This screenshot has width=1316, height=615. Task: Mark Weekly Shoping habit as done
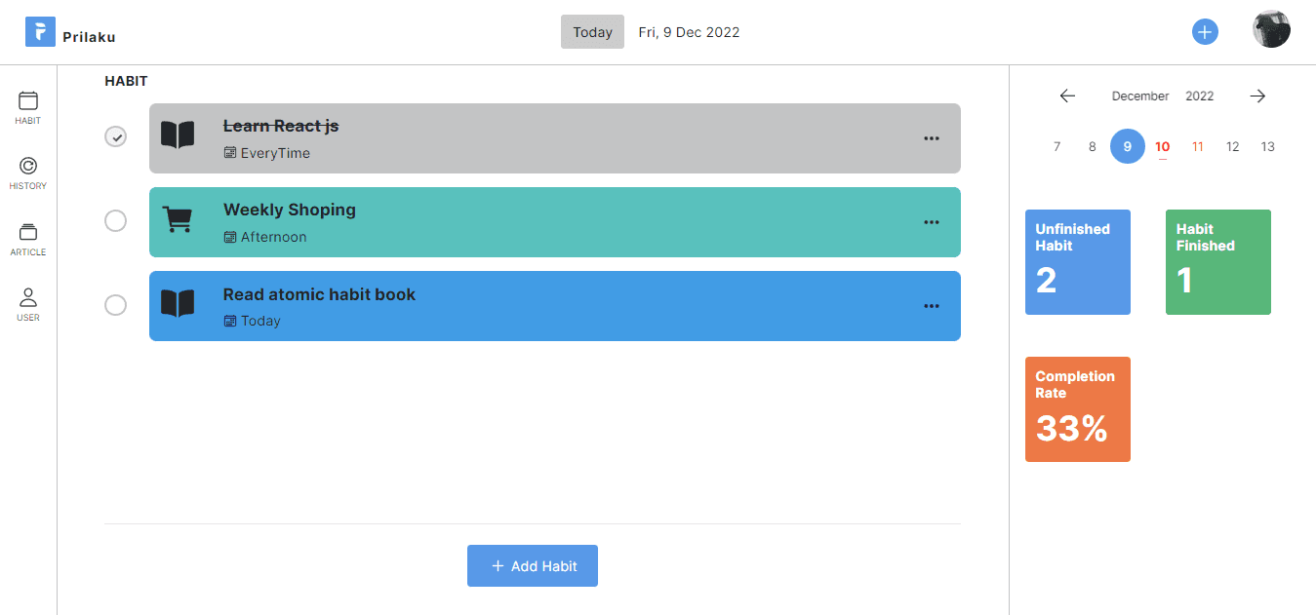point(116,221)
